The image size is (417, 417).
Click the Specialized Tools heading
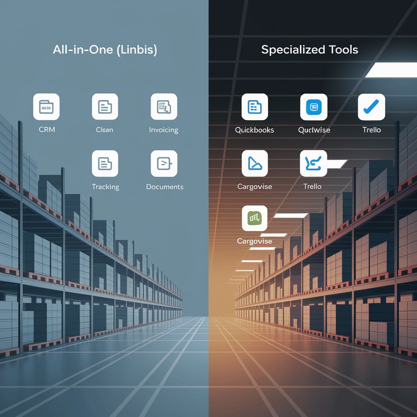(x=309, y=50)
